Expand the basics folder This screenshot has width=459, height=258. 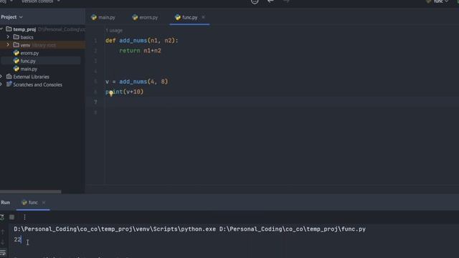8,37
